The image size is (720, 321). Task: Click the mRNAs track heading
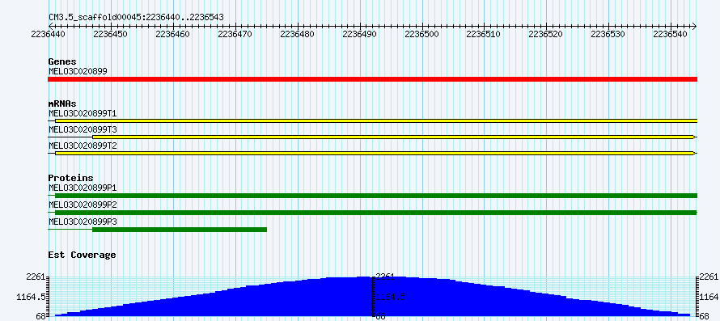pyautogui.click(x=62, y=103)
